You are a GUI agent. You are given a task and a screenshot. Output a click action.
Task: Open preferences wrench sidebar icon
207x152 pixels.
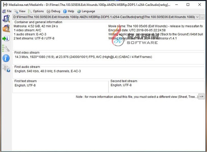click(6, 48)
